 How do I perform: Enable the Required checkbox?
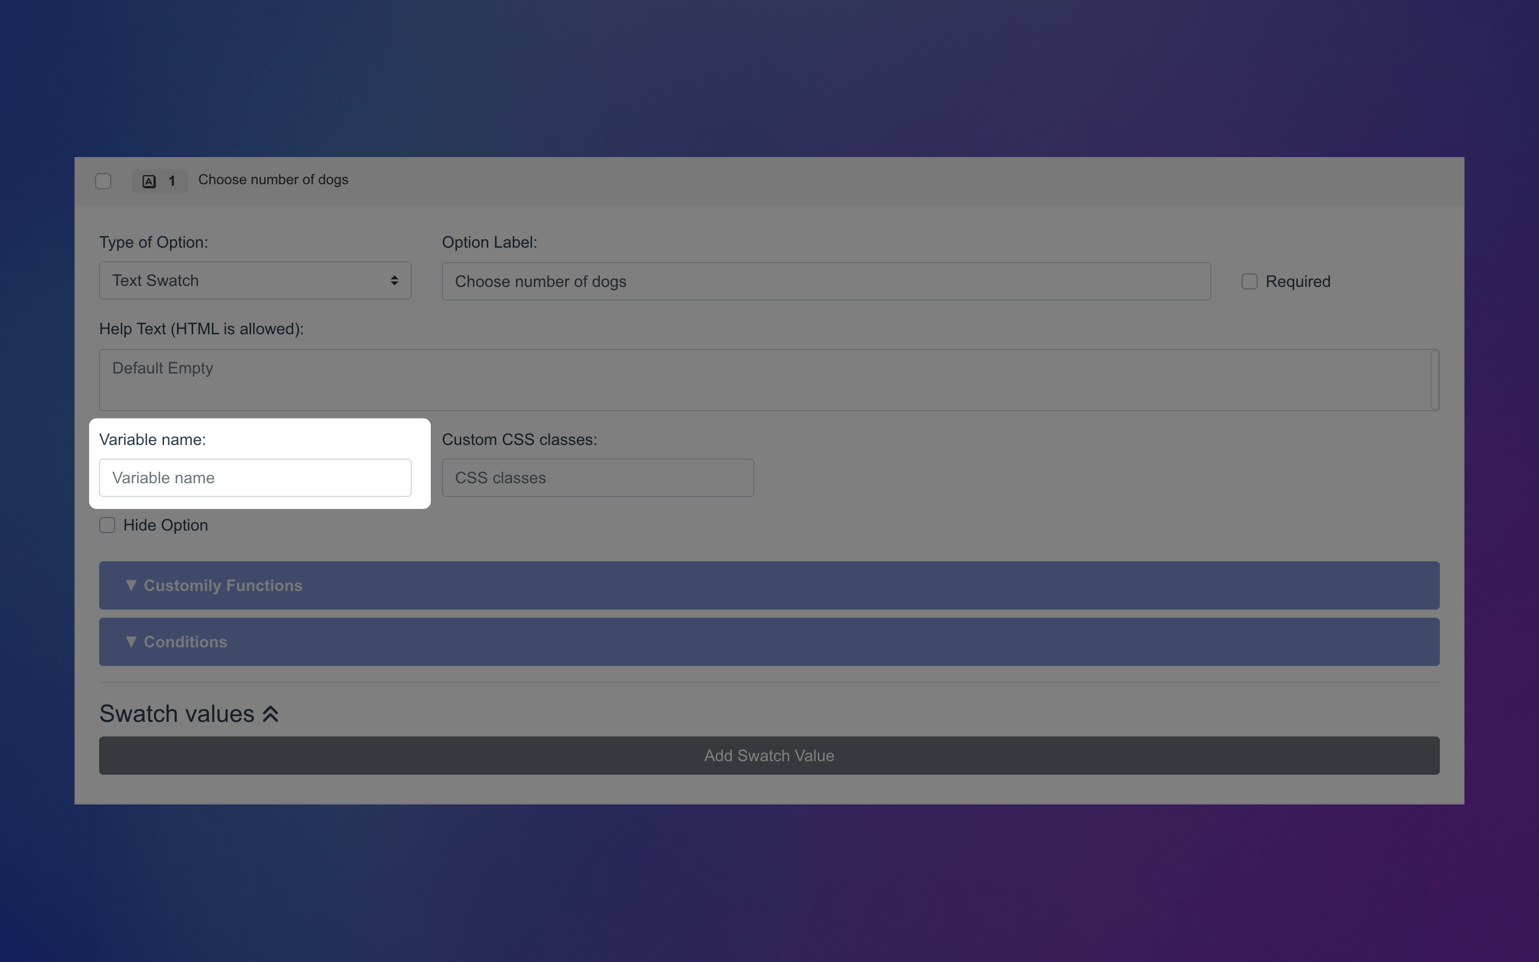coord(1249,281)
